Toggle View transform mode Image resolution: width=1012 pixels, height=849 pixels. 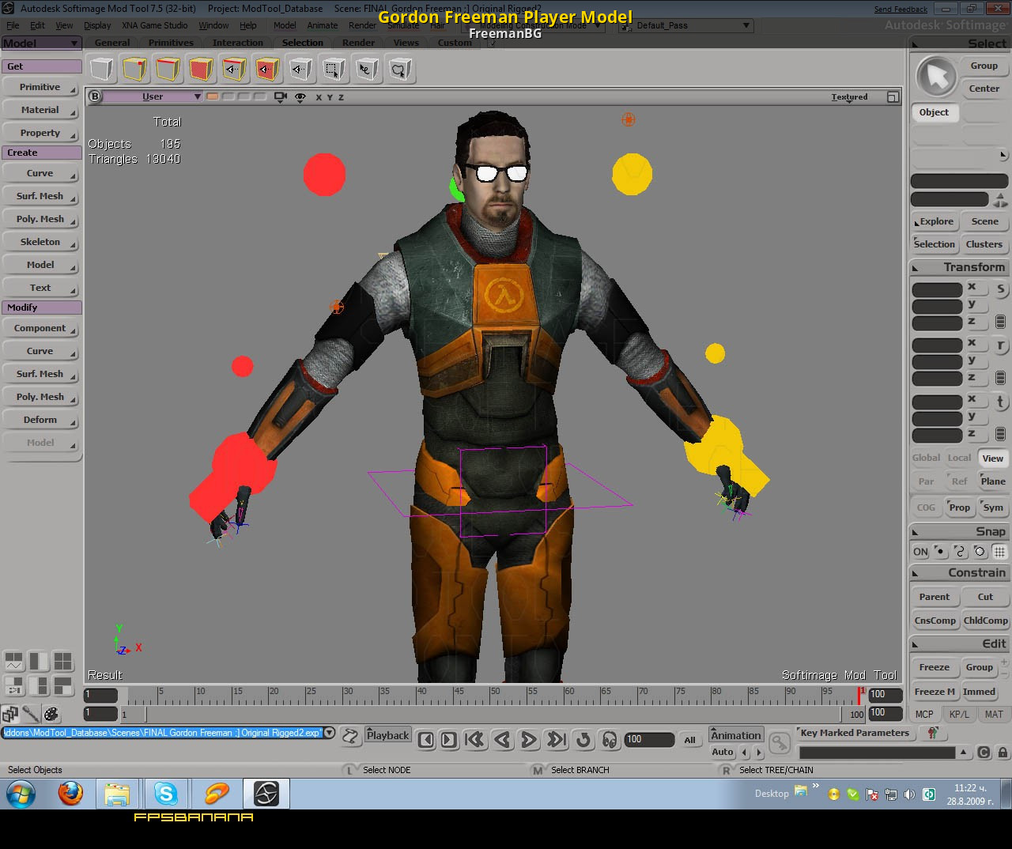click(x=993, y=458)
